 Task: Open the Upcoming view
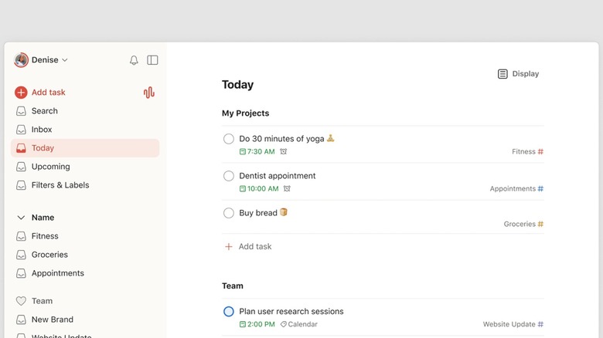tap(85, 167)
